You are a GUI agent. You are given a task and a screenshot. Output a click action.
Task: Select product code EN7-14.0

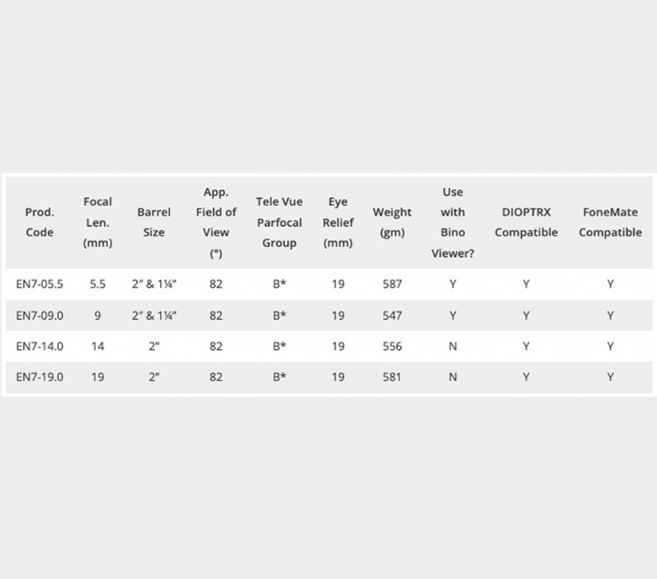click(39, 346)
